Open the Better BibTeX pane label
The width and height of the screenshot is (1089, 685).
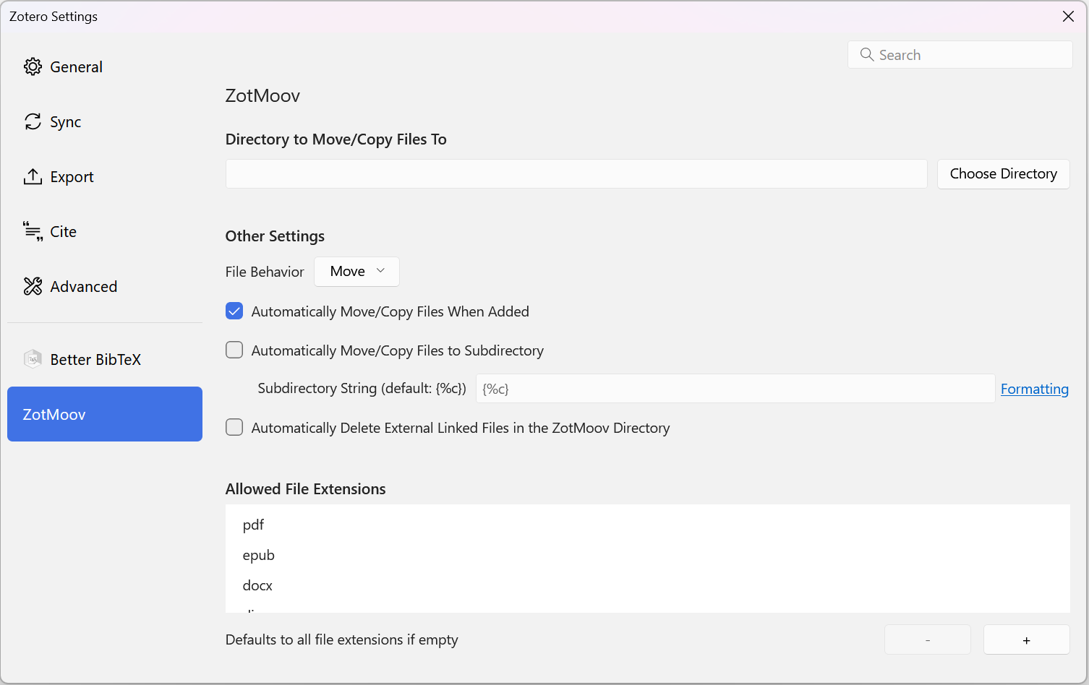pyautogui.click(x=95, y=360)
